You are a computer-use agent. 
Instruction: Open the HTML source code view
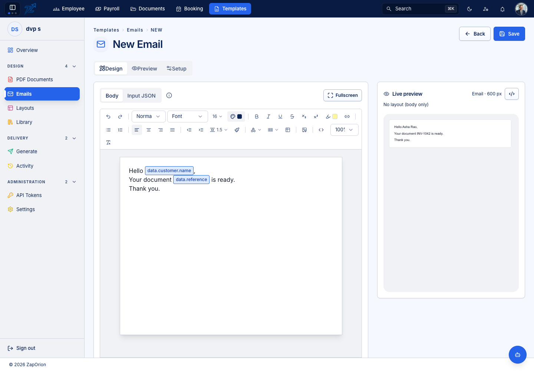coord(321,130)
